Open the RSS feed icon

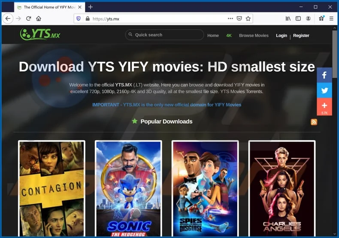314,122
